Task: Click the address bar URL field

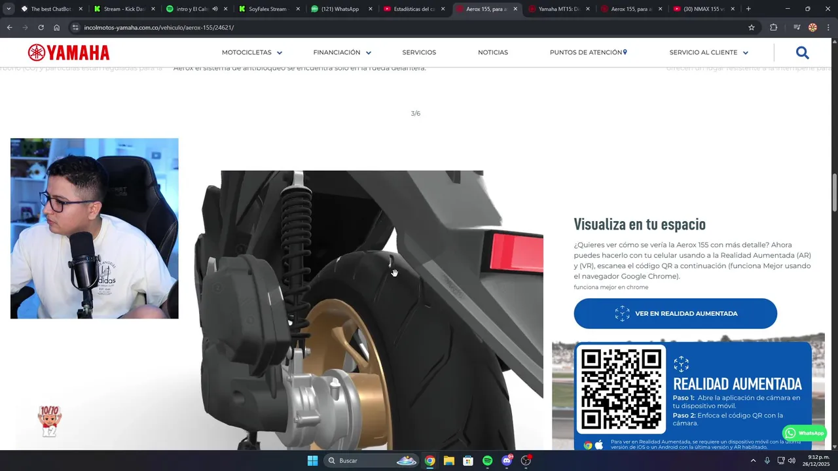Action: coord(412,27)
